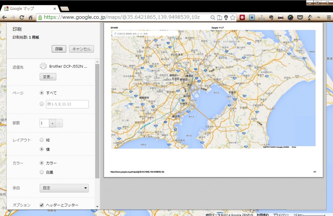
Task: Toggle ヘッダーとフッター checkbox
Action: coord(42,205)
